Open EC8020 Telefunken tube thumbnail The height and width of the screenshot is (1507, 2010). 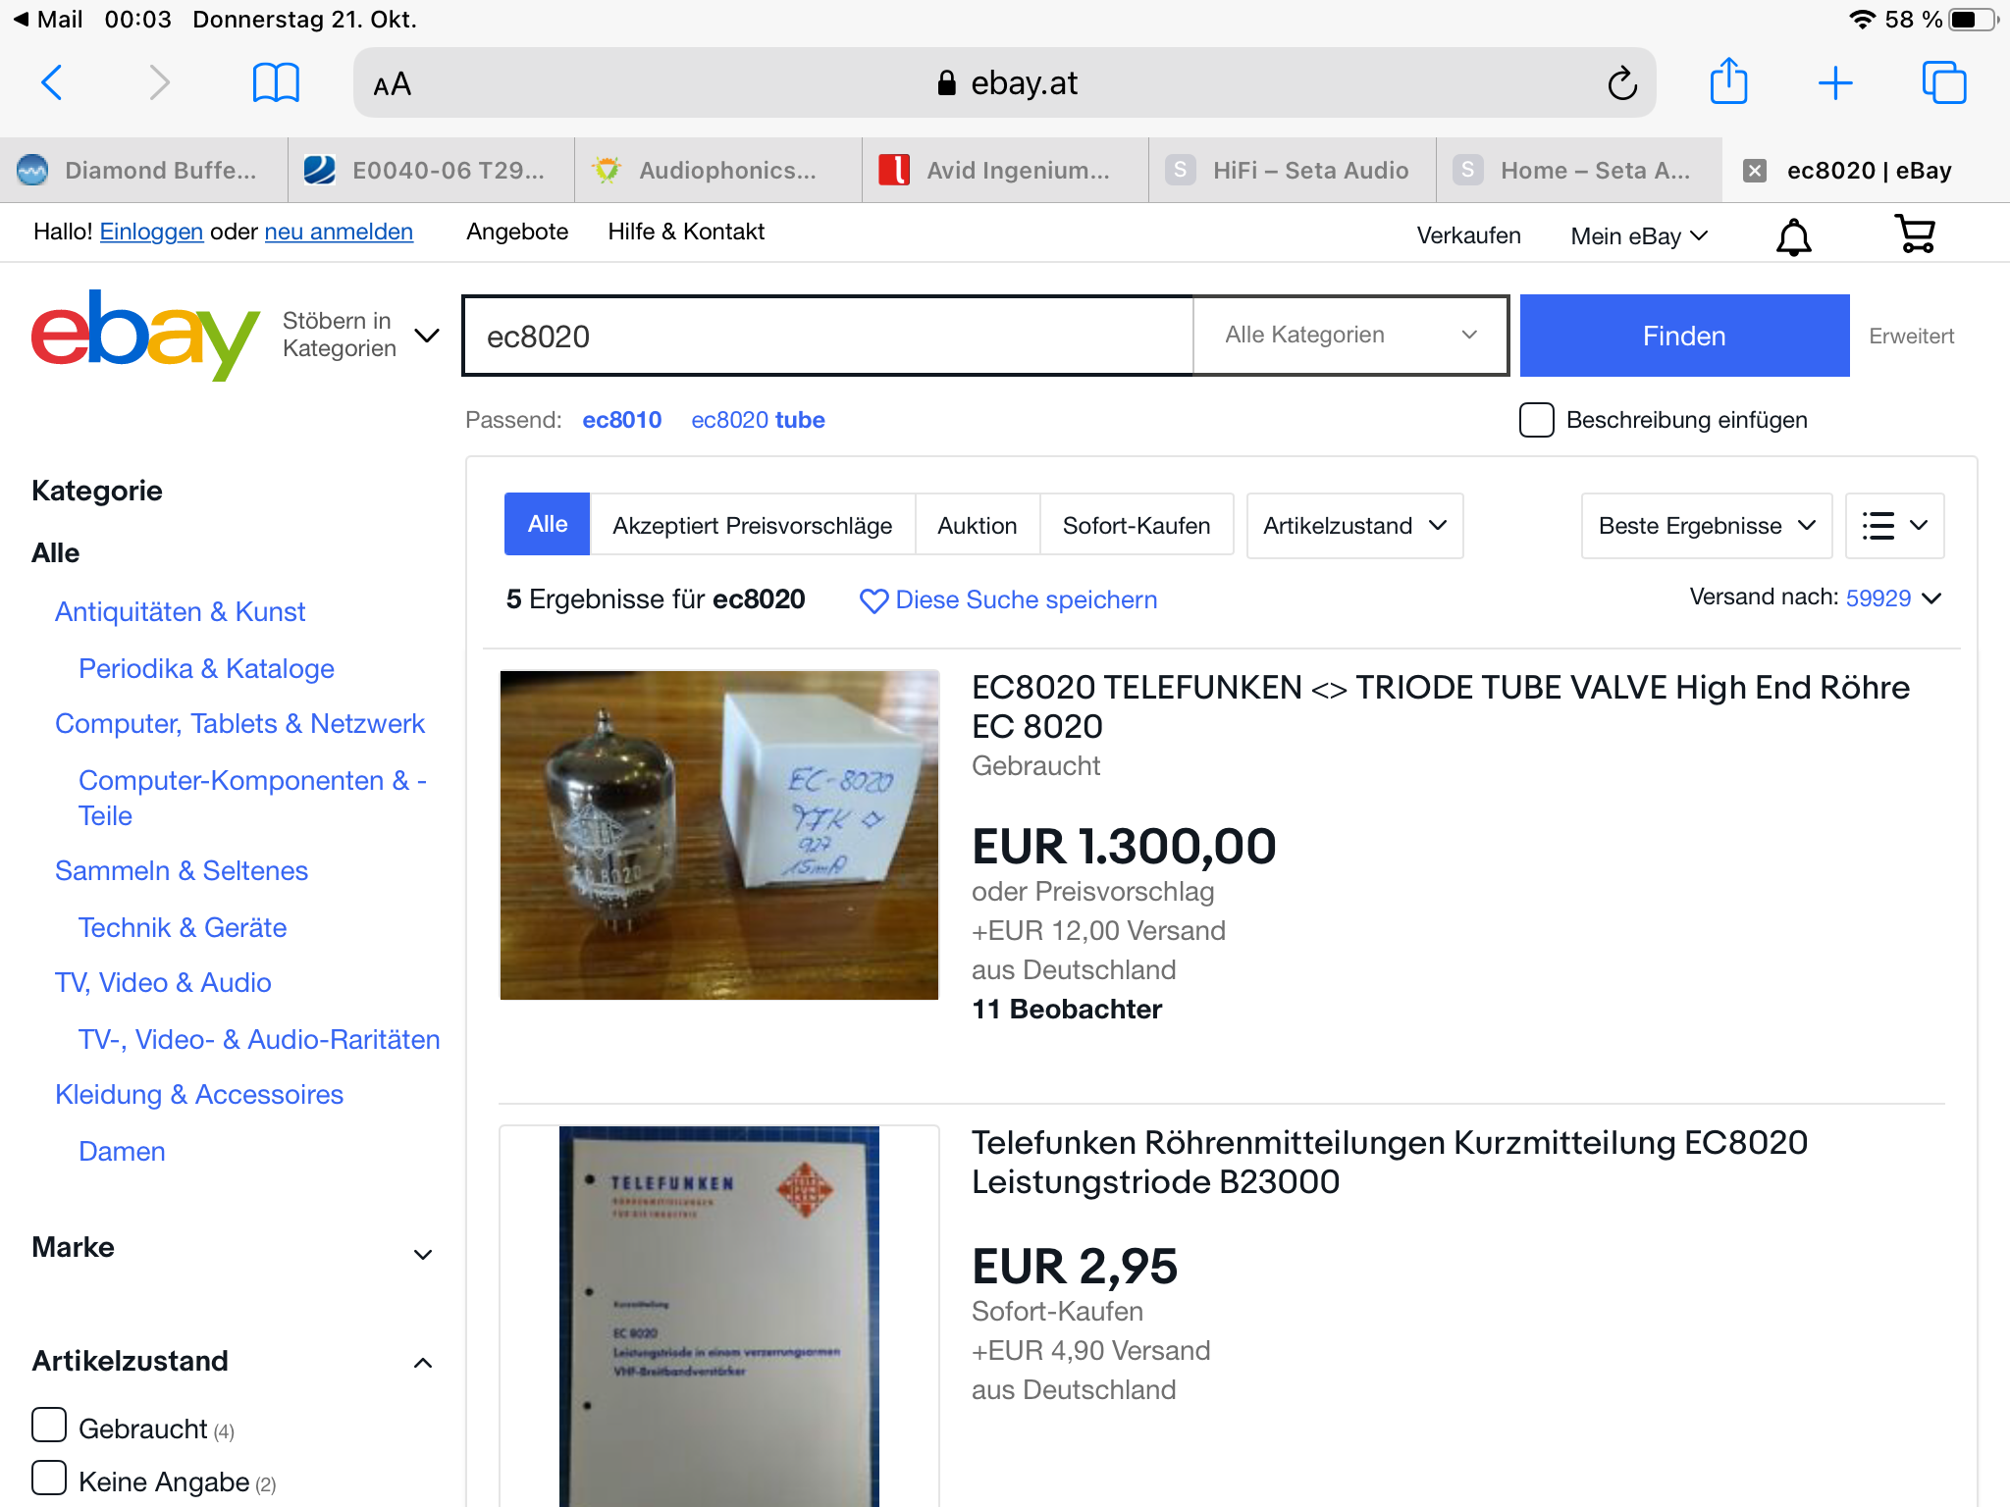(x=719, y=835)
